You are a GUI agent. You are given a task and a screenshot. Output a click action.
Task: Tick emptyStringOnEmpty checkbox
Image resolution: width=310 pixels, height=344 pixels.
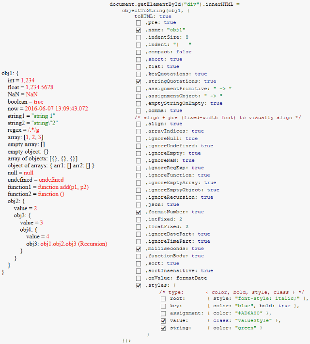click(x=139, y=104)
